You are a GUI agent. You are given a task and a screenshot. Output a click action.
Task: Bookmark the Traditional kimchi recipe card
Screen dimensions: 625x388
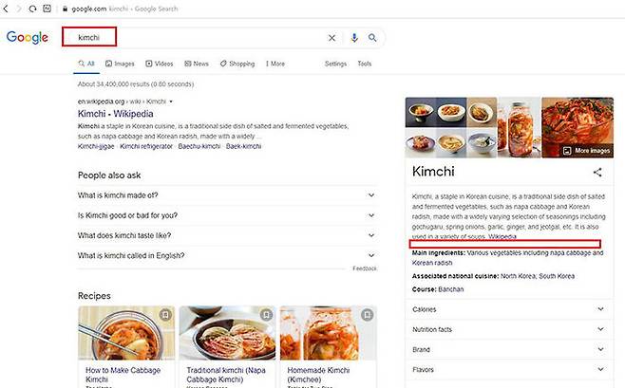click(265, 314)
